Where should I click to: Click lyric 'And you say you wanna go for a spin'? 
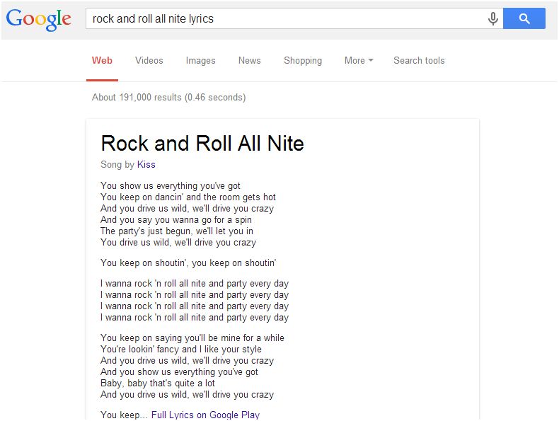pyautogui.click(x=176, y=220)
